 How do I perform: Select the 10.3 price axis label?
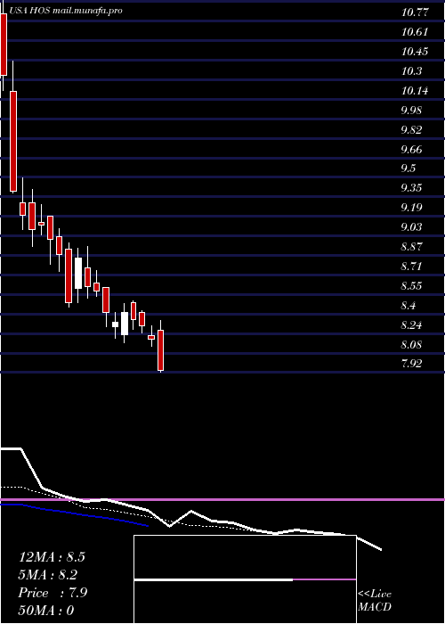coord(411,71)
